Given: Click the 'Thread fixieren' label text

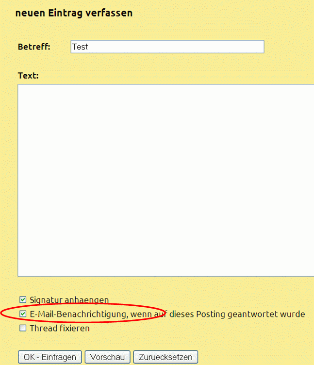Looking at the screenshot, I should pos(60,328).
